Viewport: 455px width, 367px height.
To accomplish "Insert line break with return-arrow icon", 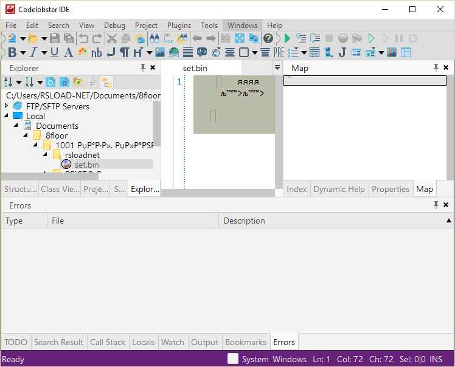I will (x=111, y=52).
